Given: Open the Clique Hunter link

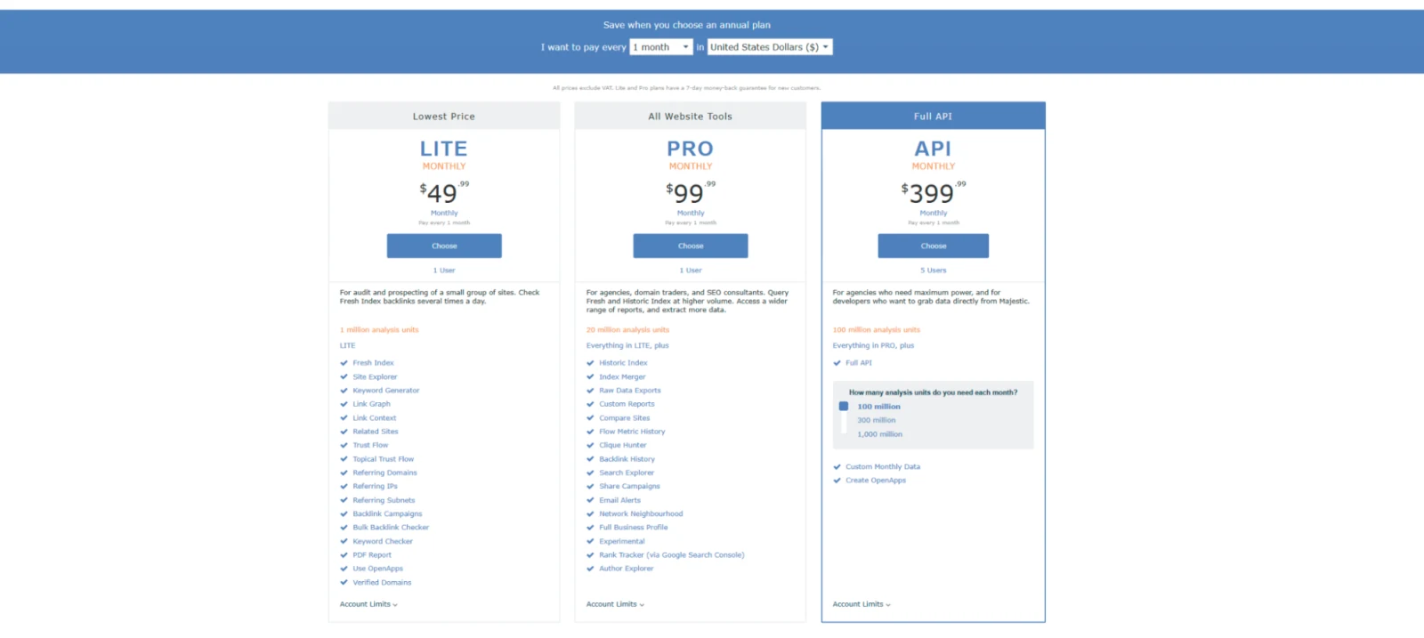Looking at the screenshot, I should pyautogui.click(x=623, y=445).
